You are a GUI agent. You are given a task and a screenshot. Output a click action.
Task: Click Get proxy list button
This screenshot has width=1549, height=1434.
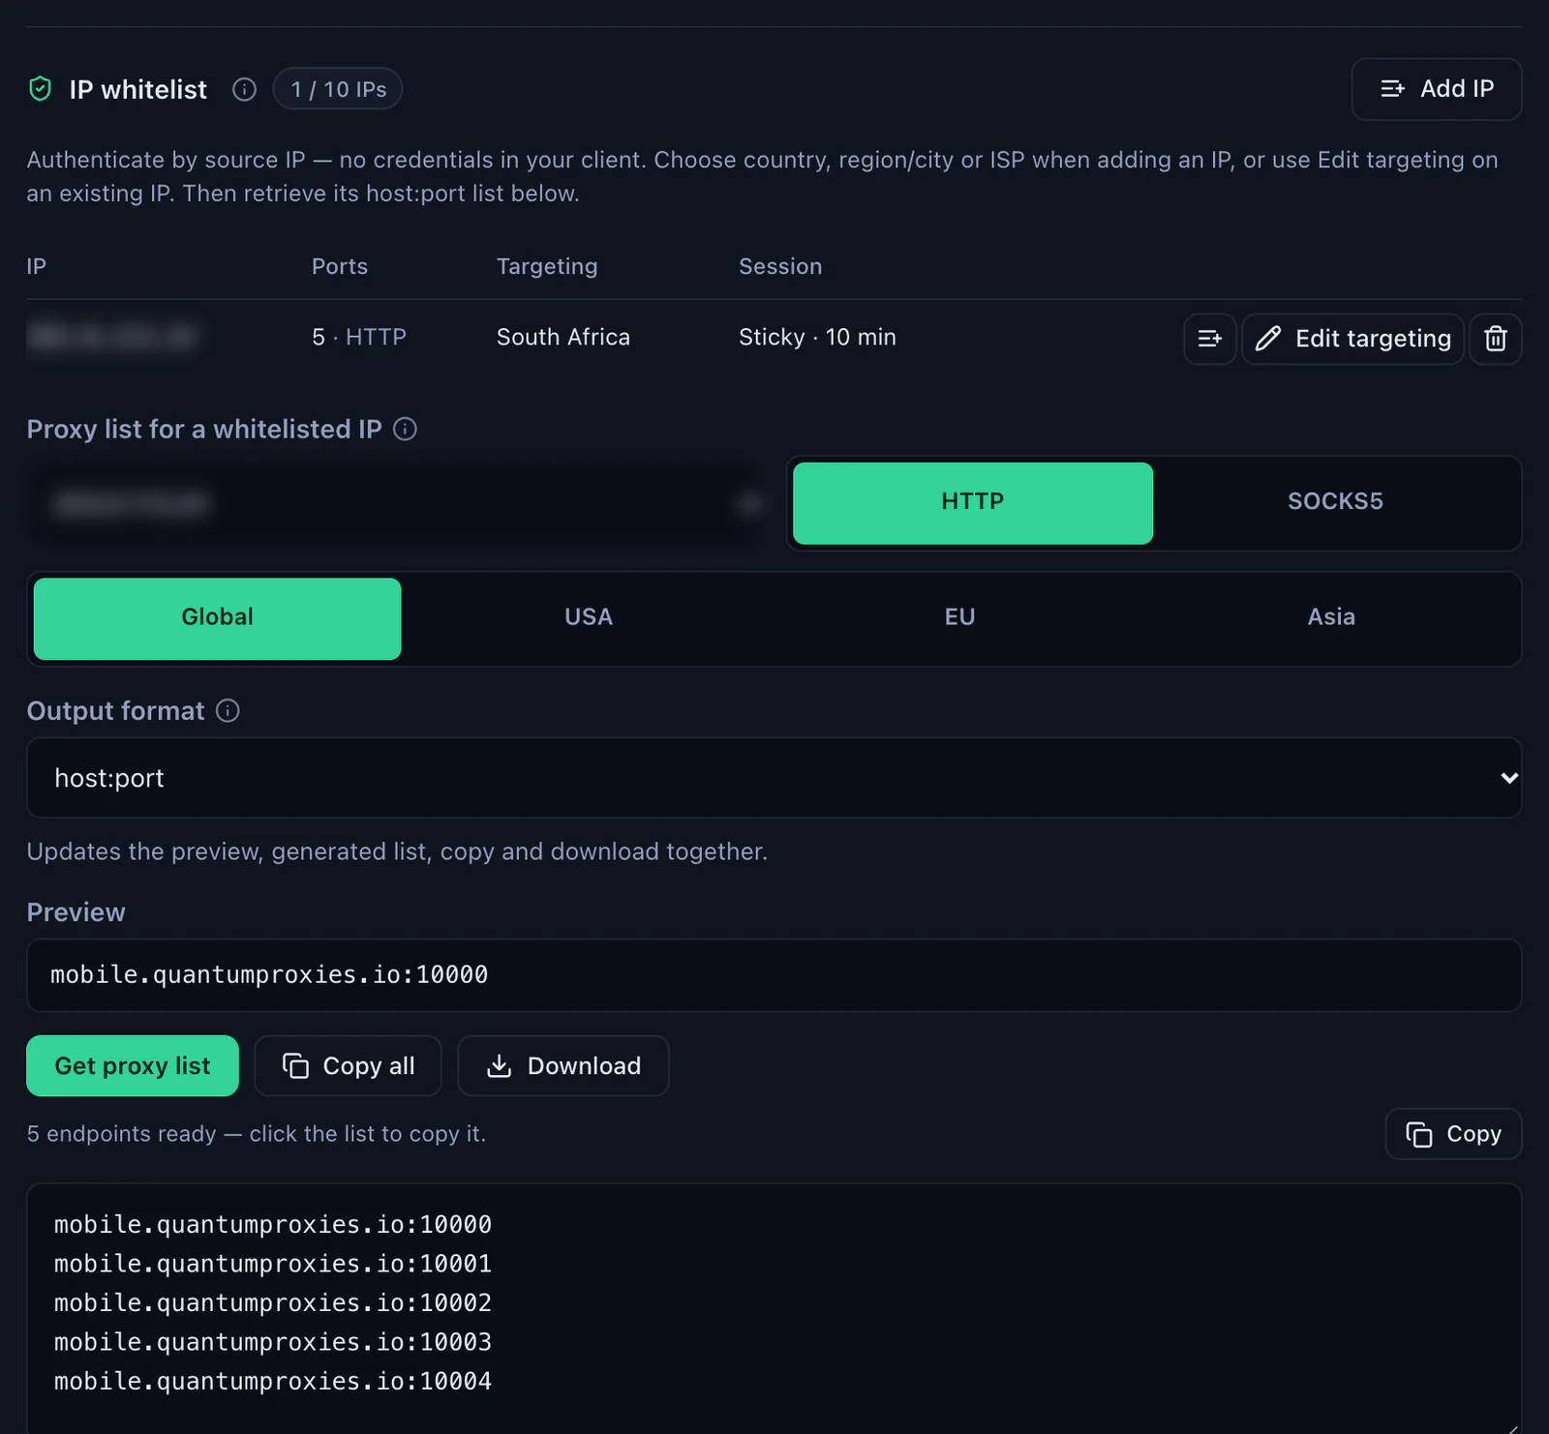click(133, 1065)
